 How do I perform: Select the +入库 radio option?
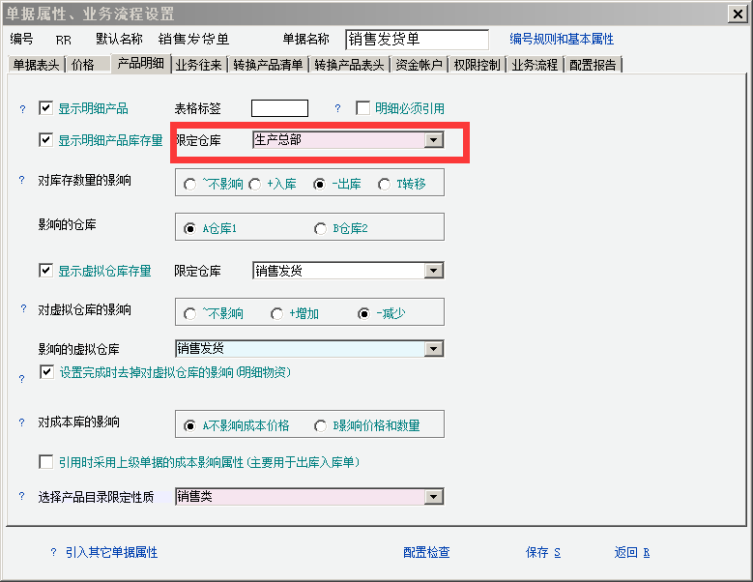255,184
